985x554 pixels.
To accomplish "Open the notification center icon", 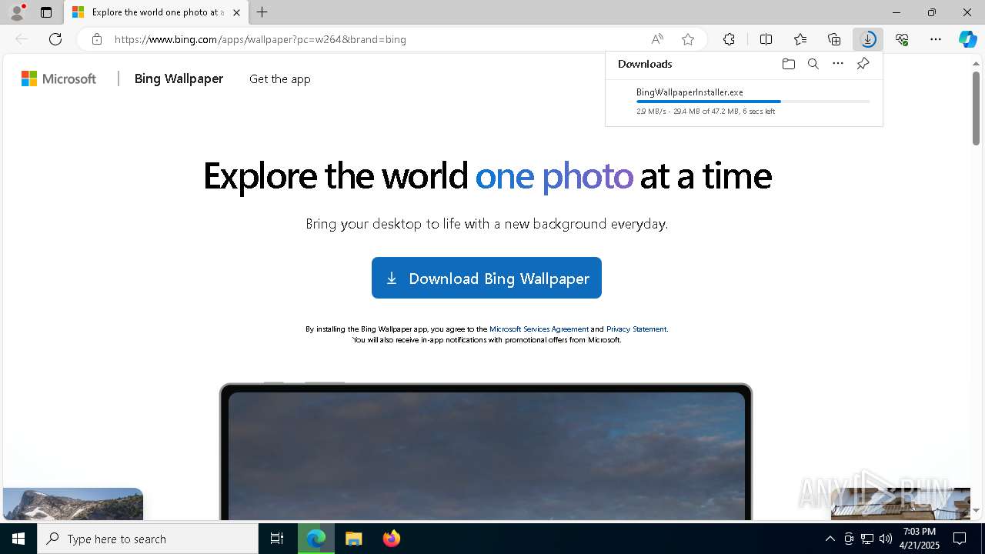I will (x=960, y=539).
